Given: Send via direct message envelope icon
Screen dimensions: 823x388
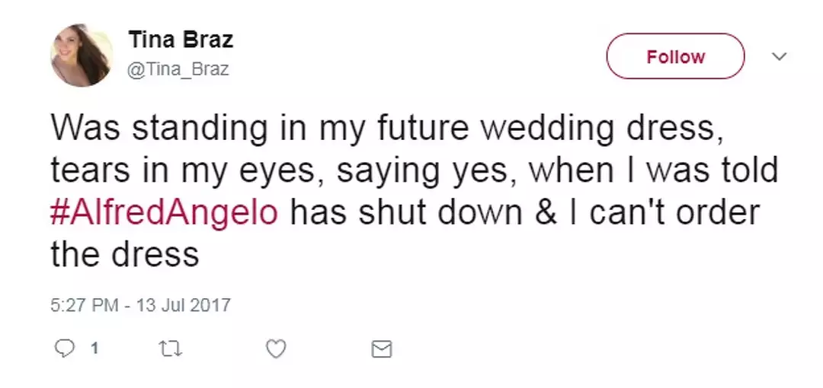Looking at the screenshot, I should tap(381, 349).
